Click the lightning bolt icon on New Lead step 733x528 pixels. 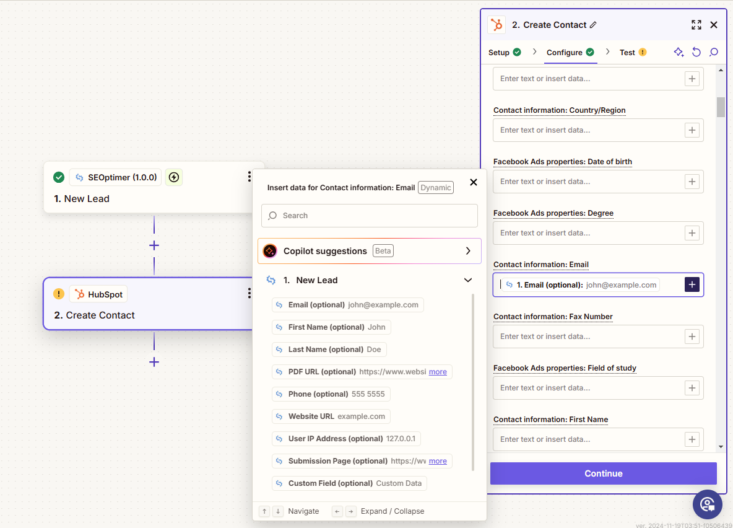[174, 177]
